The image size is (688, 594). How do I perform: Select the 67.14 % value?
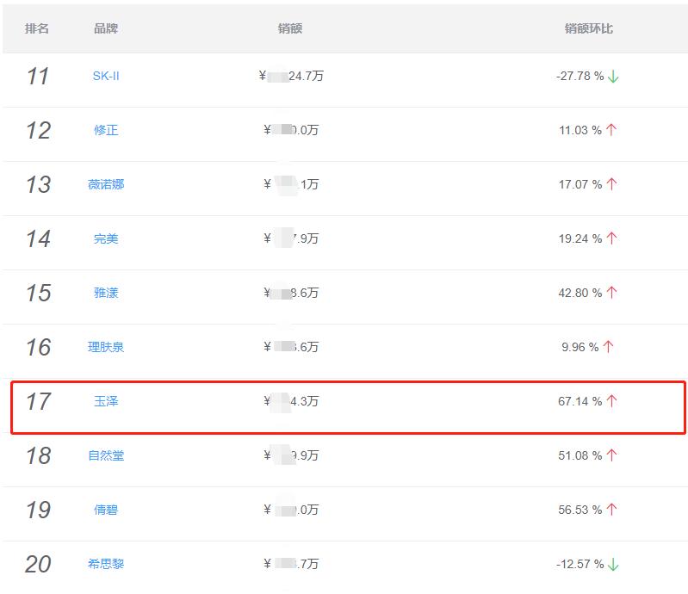580,401
